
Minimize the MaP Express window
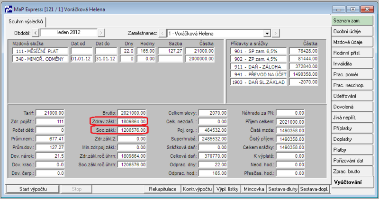339,9
